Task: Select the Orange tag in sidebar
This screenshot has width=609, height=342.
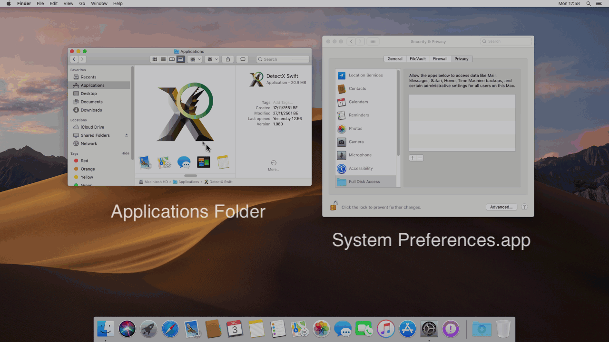Action: (x=88, y=169)
